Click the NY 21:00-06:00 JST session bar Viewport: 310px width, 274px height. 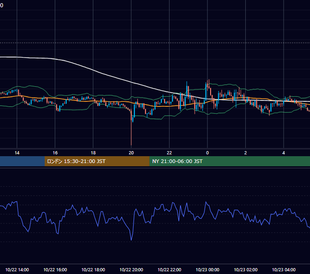[229, 161]
